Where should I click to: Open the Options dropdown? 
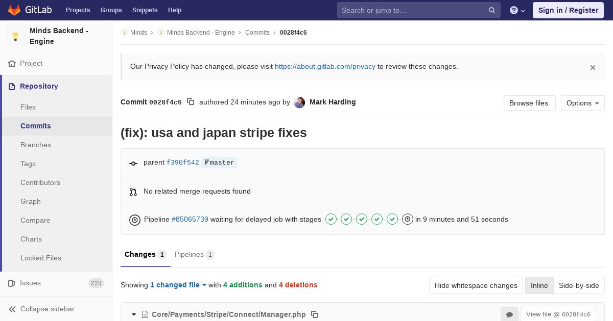coord(582,103)
